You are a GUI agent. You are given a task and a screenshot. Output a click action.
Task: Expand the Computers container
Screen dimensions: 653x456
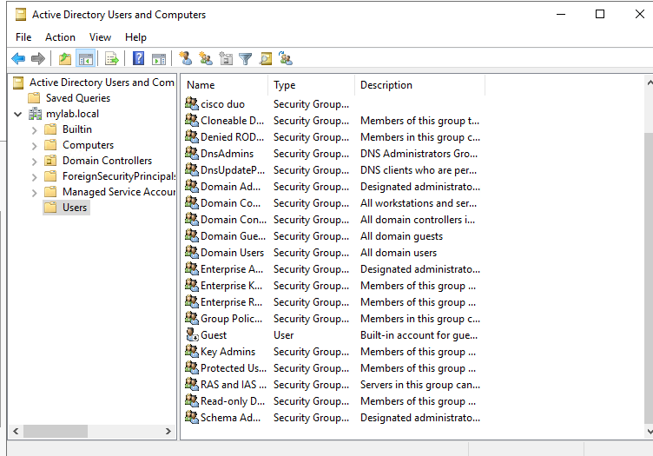[34, 146]
